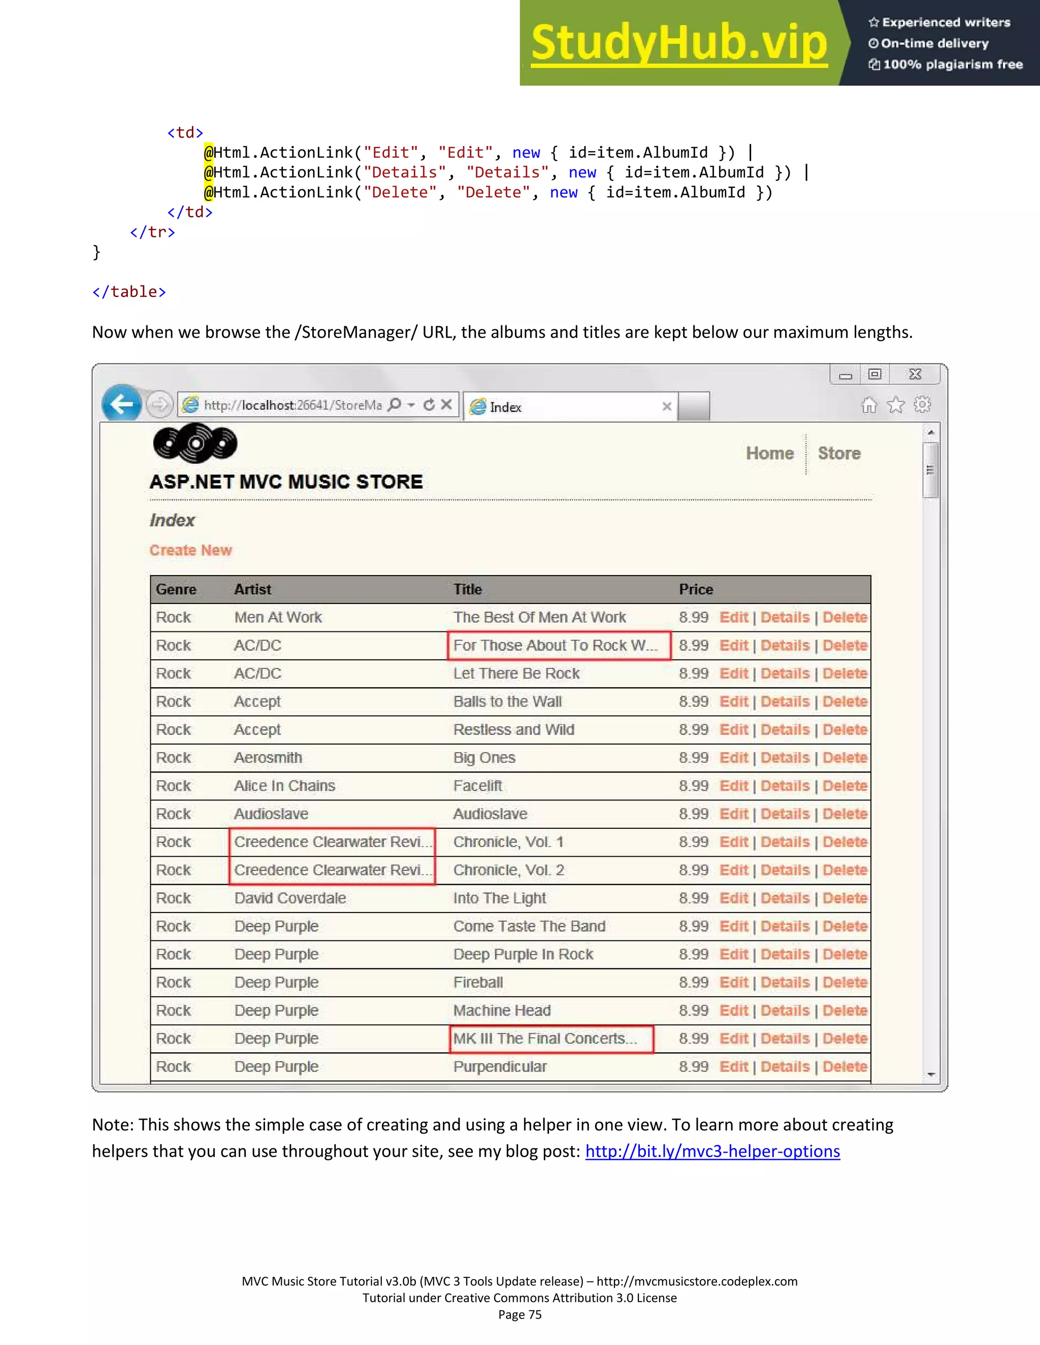Close the Index tab
1040x1345 pixels.
click(x=666, y=407)
